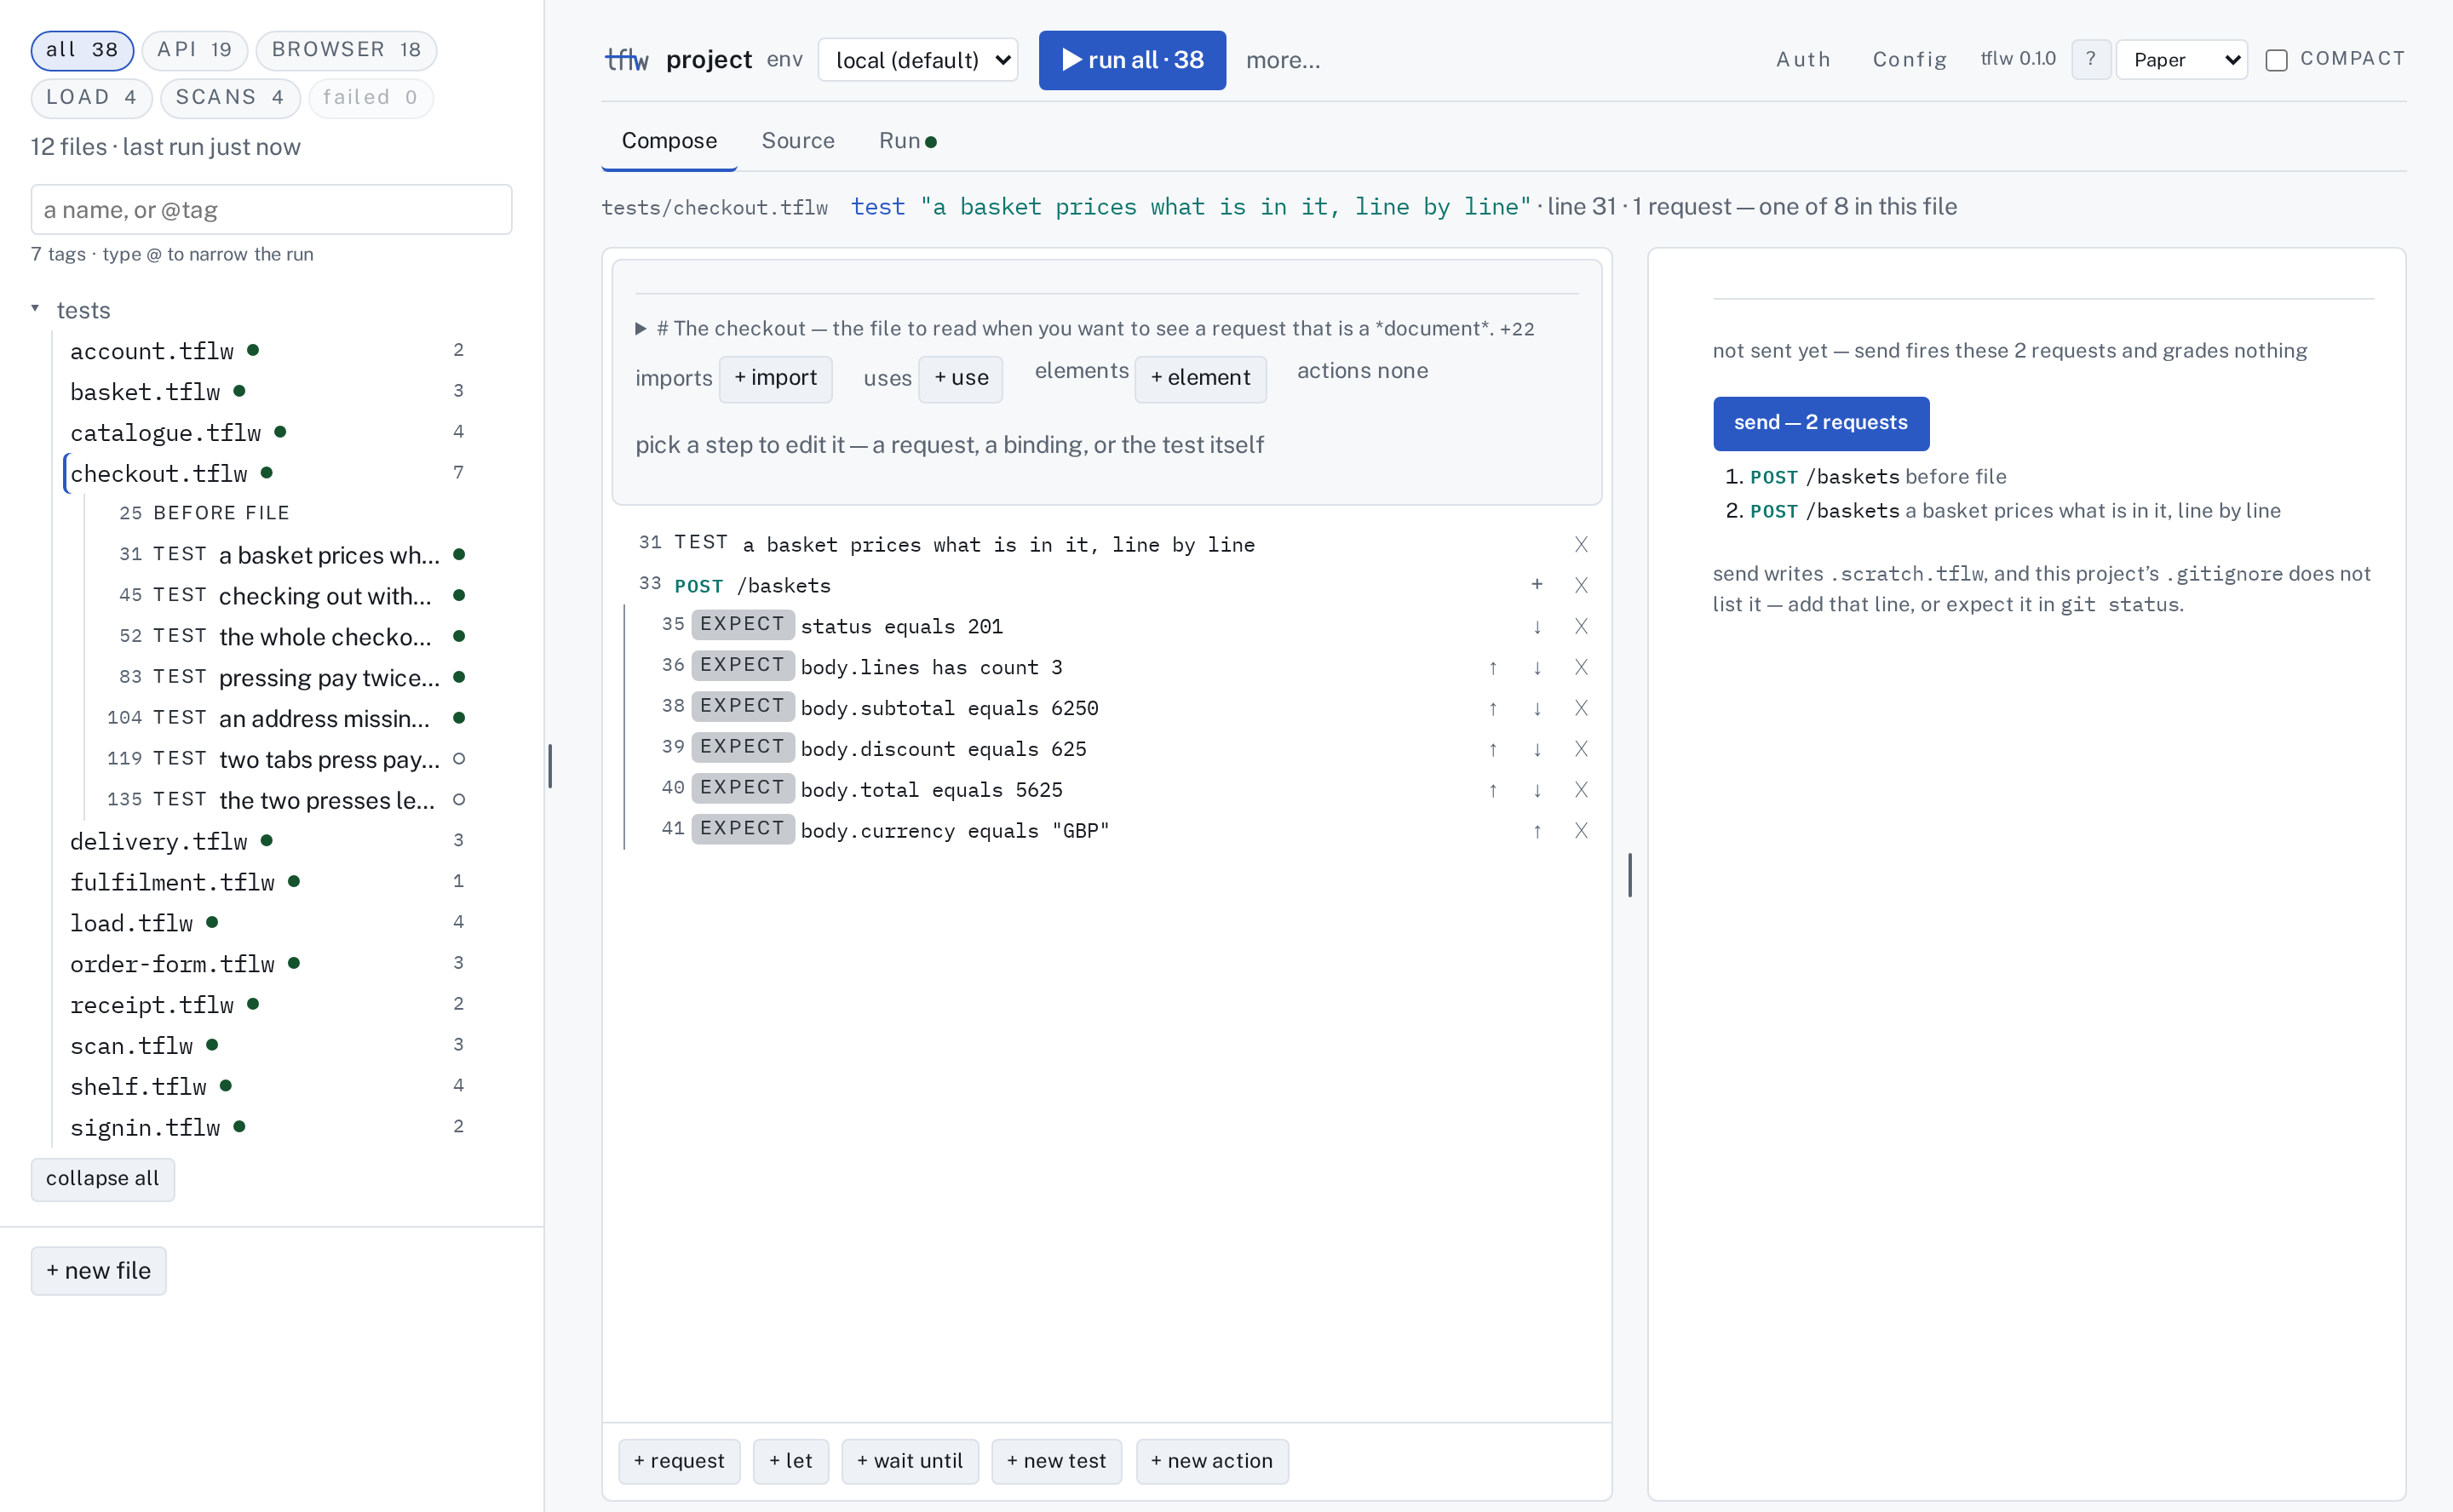Image resolution: width=2453 pixels, height=1512 pixels.
Task: Delete the POST /baskets request
Action: [1581, 585]
